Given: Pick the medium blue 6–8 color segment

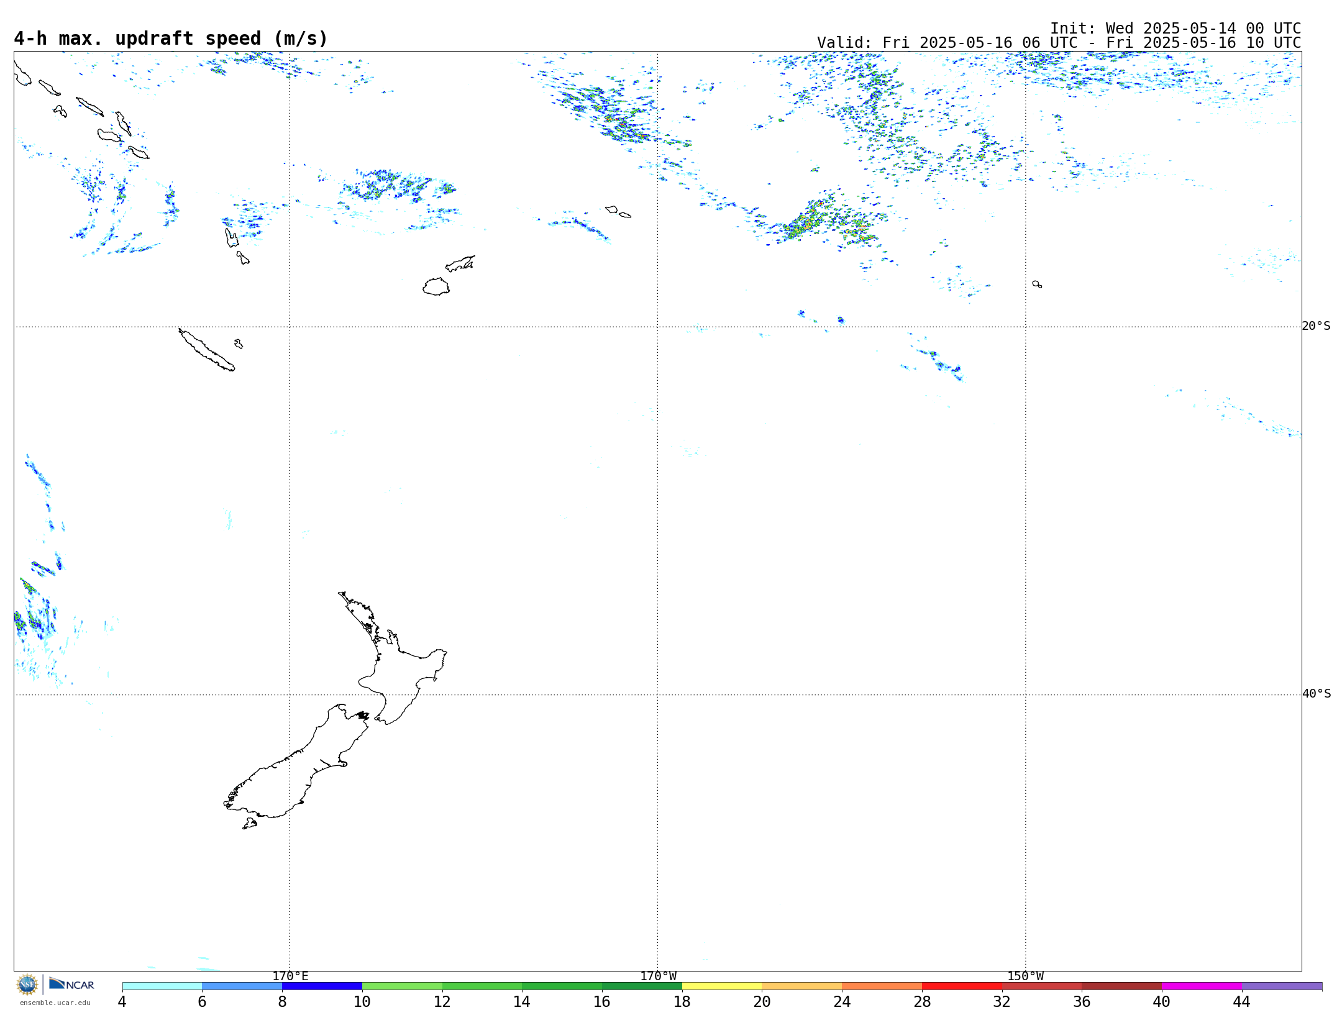Looking at the screenshot, I should (242, 986).
